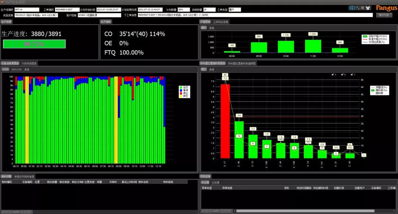Click the SMT app icon in title bar
Screen dimensions: 398x214
point(2,2)
